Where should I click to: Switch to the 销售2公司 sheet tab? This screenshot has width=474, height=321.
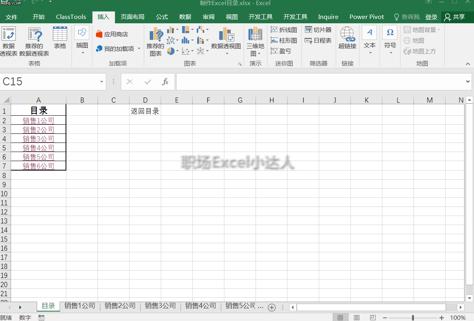tap(120, 306)
